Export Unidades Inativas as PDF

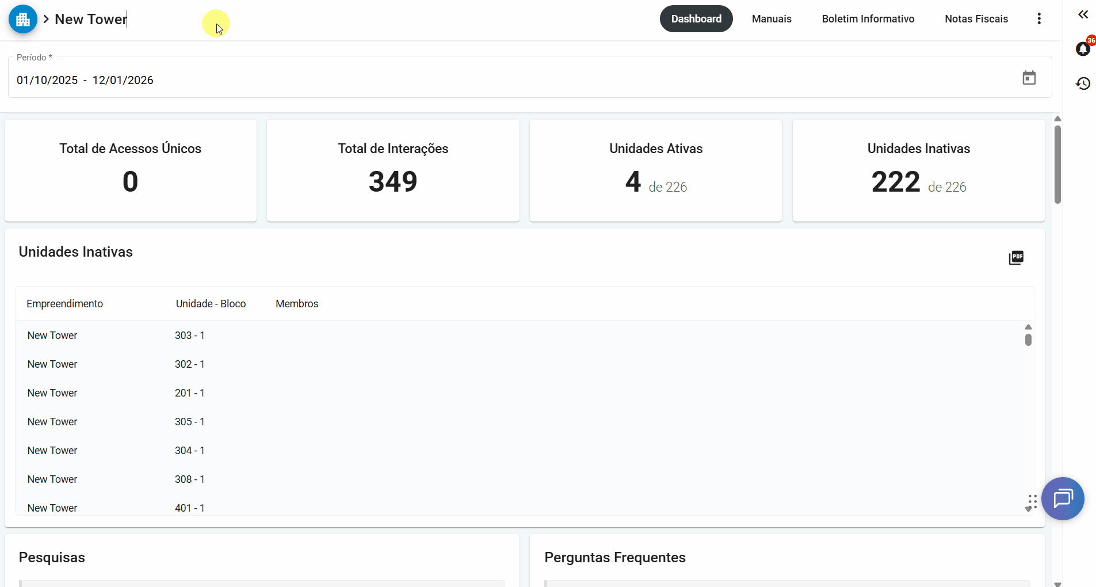point(1016,258)
